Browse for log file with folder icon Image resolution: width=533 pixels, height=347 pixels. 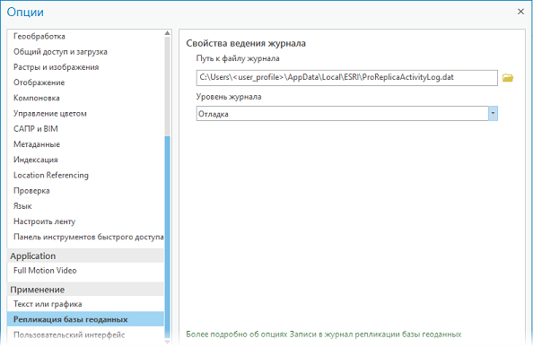tap(508, 78)
